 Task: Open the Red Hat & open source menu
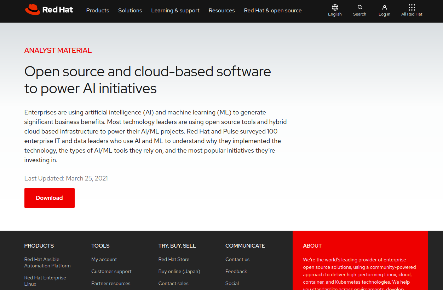coord(272,11)
